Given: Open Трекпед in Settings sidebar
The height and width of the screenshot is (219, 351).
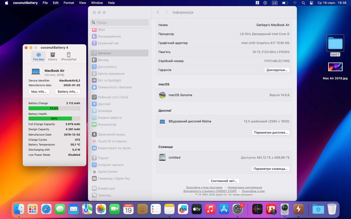Looking at the screenshot, I should 120,195.
